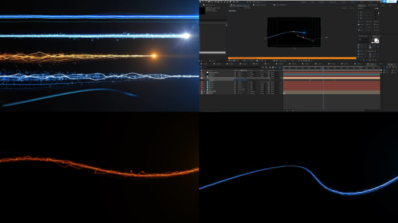This screenshot has height=223, width=398.
Task: Switch to the Footage viewer tab
Action: [x=261, y=5]
